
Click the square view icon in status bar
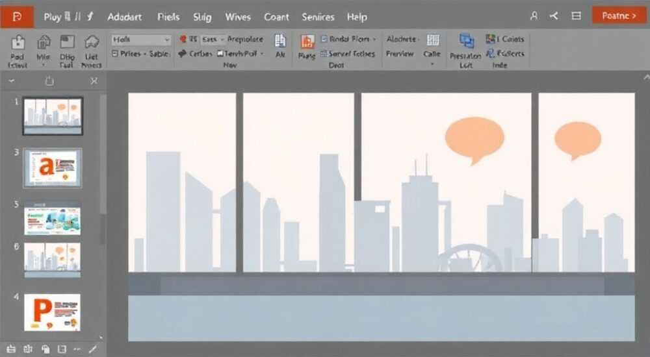[x=62, y=349]
